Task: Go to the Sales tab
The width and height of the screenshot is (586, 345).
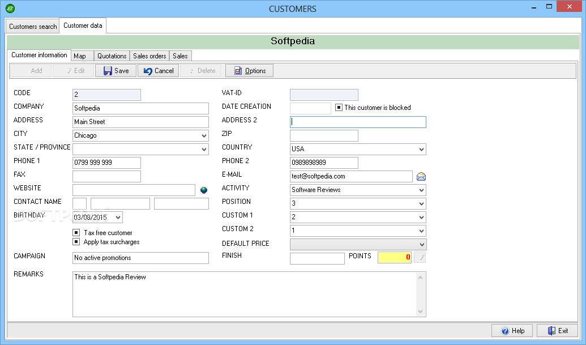Action: 180,56
